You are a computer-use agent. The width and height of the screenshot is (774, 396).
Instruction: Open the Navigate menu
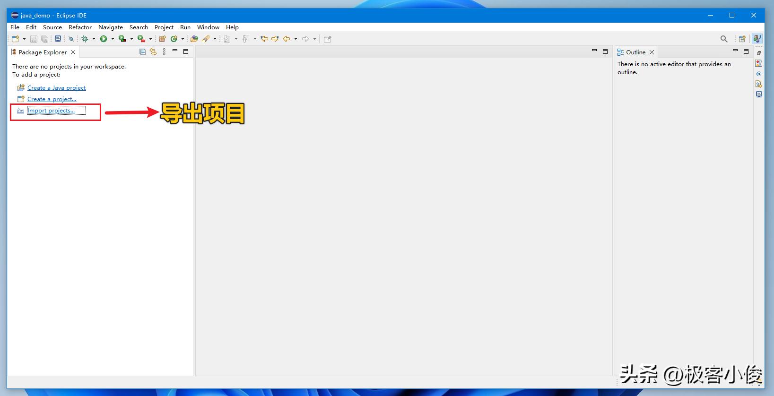coord(111,27)
